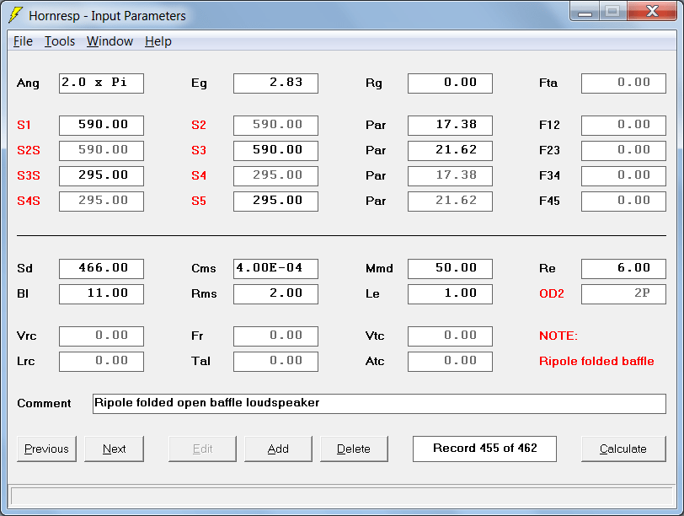Viewport: 684px width, 516px height.
Task: Close the Hornresp window
Action: pos(652,11)
